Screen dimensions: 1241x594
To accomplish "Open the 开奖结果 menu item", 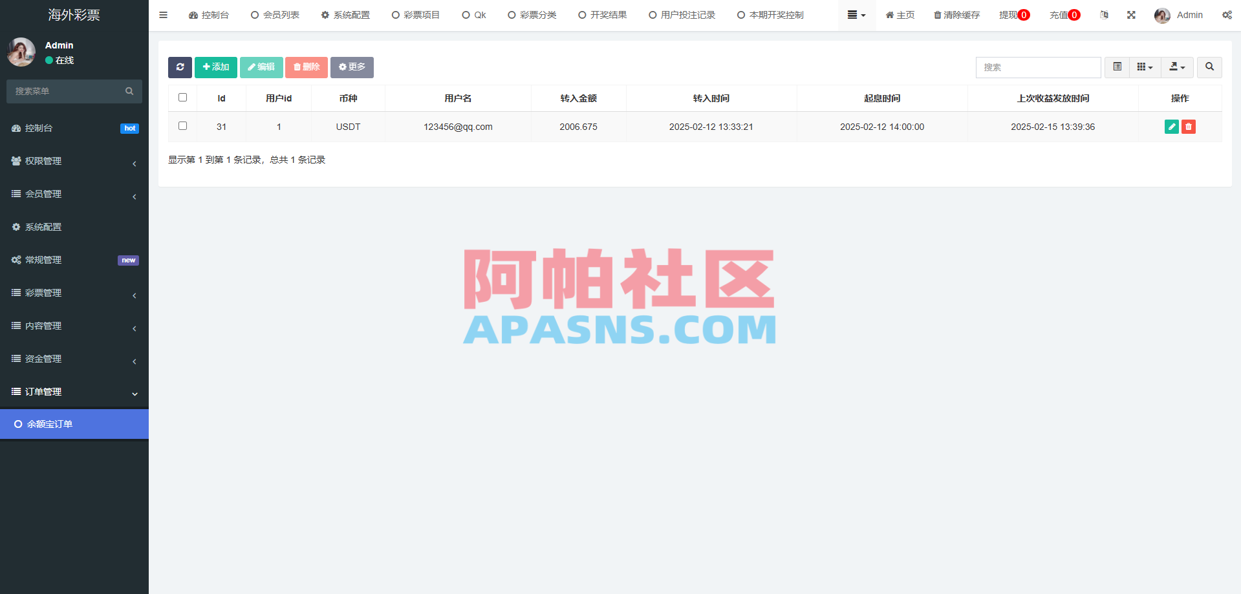I will (602, 15).
